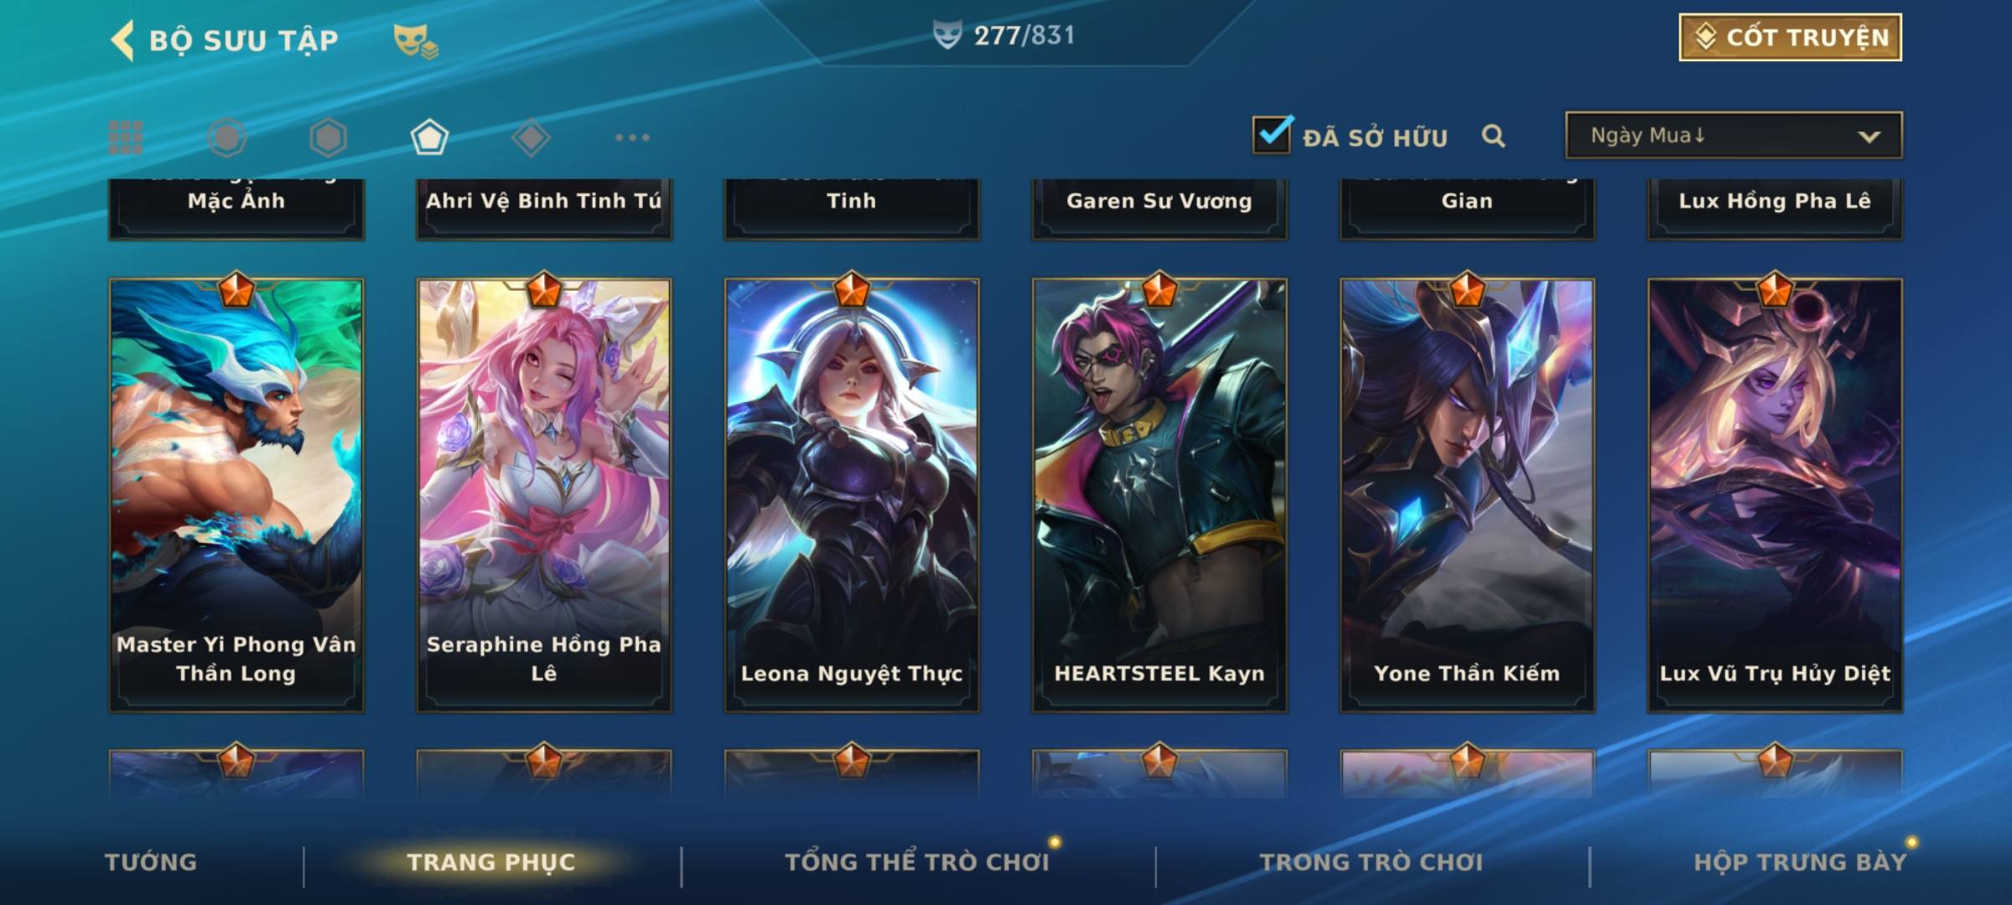The image size is (2012, 905).
Task: Go back using the Bộ Sưu Tập arrow
Action: tap(122, 40)
